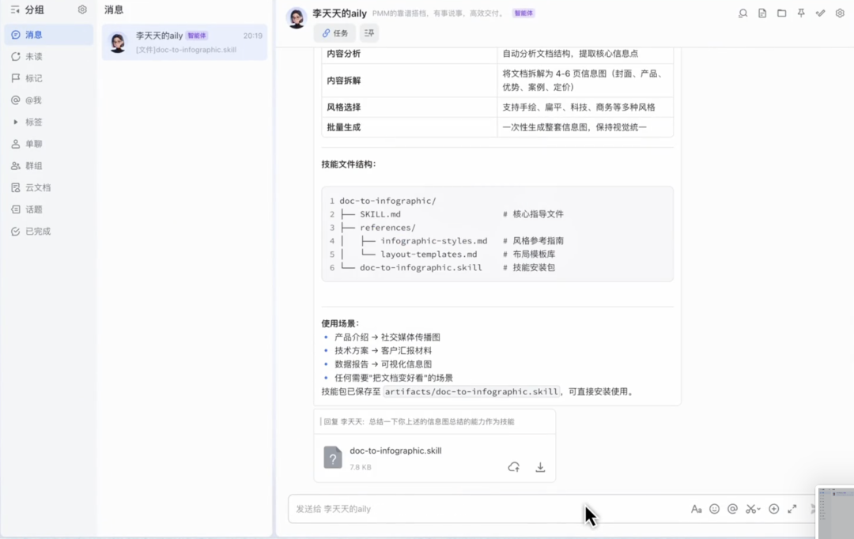This screenshot has height=539, width=854.
Task: Open the 李天天的aily conversation in list
Action: (x=184, y=42)
